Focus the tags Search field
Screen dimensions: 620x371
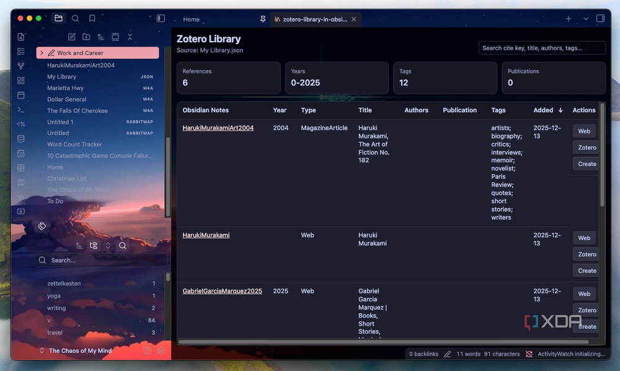[x=100, y=260]
